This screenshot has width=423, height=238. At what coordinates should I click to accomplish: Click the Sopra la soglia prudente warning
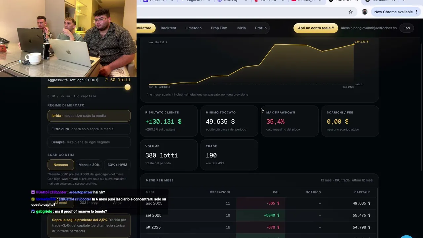(x=89, y=225)
